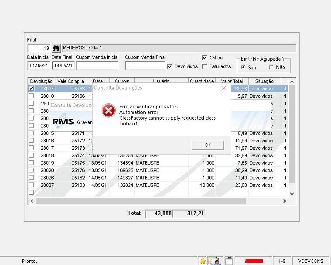Click Valor Total cell 71,97
This screenshot has height=265, width=331.
tap(239, 148)
